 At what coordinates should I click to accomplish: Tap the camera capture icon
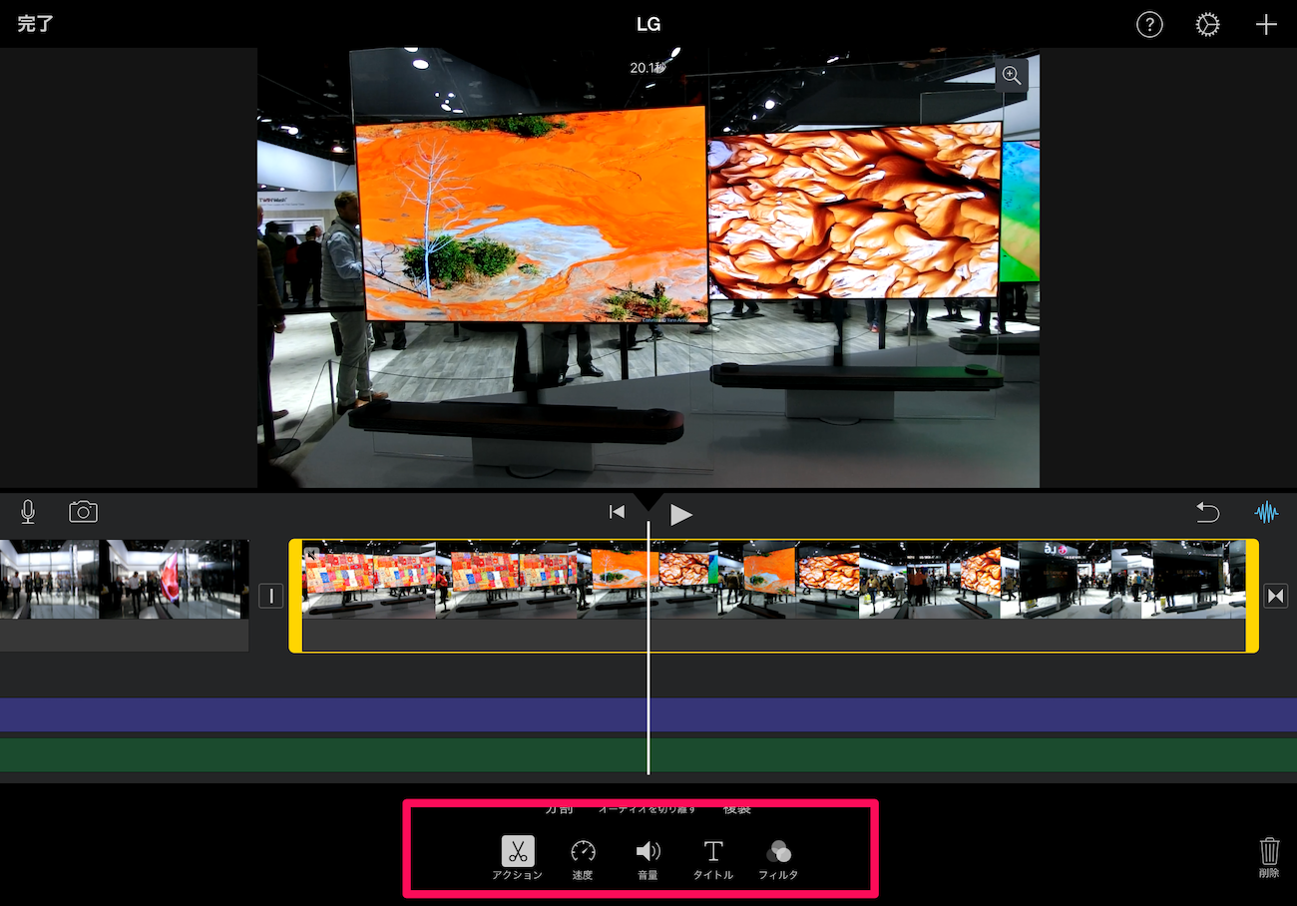point(83,512)
